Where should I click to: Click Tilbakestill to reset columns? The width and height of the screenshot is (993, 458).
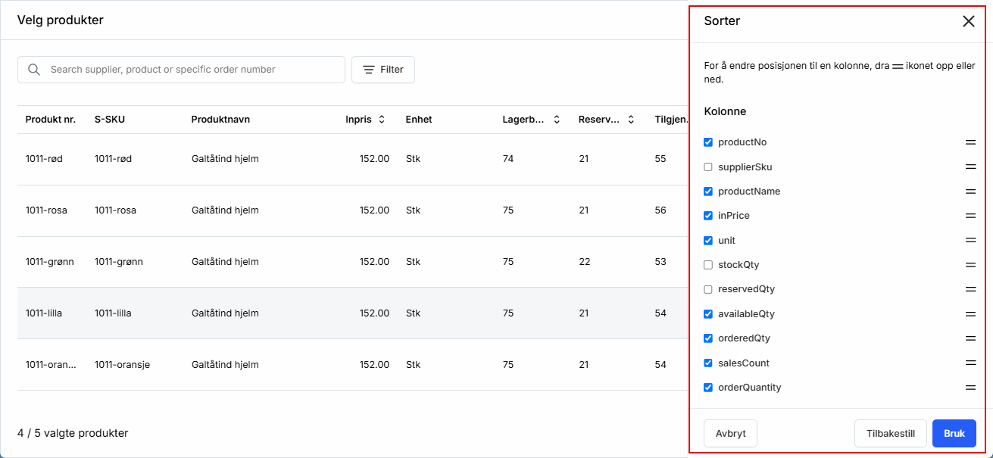(891, 434)
